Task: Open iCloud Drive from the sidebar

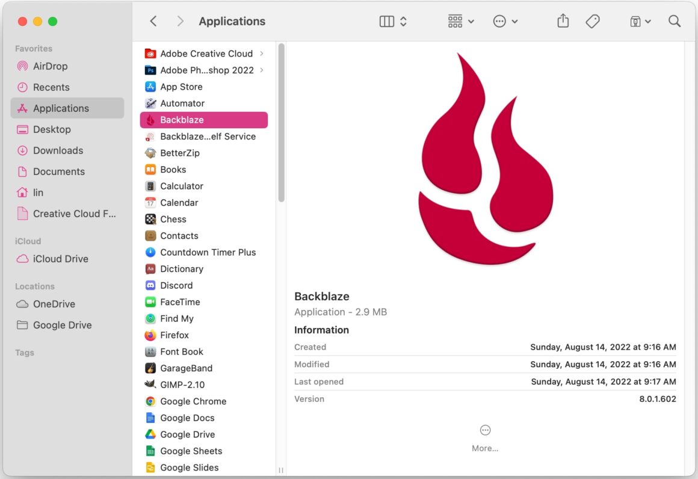Action: 59,259
